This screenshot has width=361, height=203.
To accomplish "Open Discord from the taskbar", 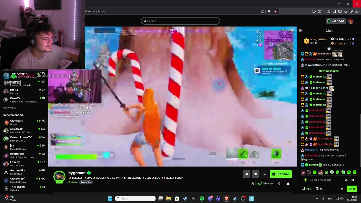I will tap(210, 198).
